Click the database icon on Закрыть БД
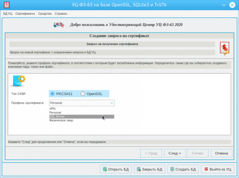This screenshot has width=239, height=178. [138, 169]
